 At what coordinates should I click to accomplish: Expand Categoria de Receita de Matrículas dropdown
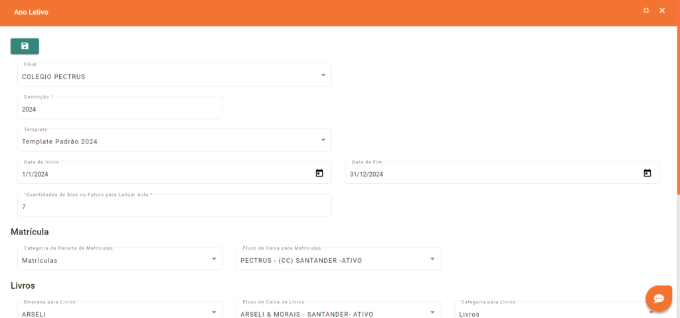coord(214,259)
